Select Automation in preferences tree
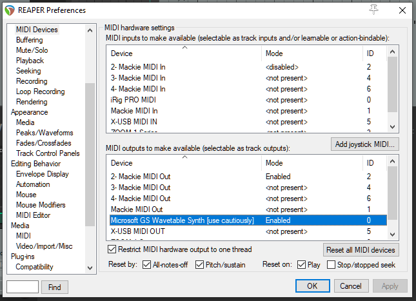This screenshot has height=301, width=416. [33, 184]
